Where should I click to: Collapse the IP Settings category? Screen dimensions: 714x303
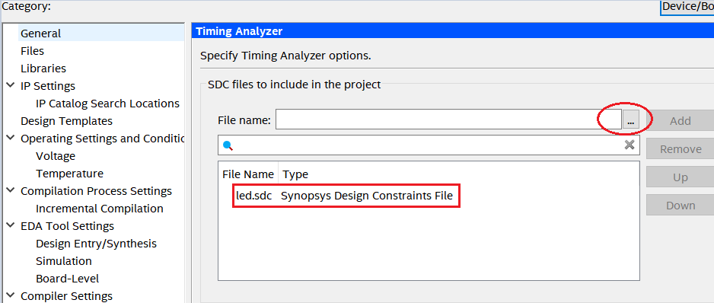(x=11, y=86)
